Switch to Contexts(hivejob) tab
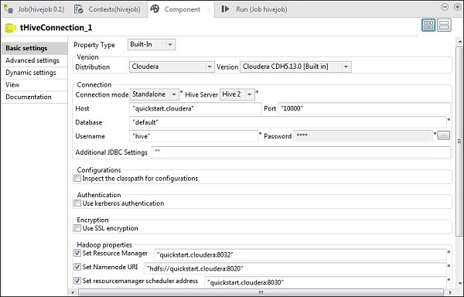 tap(107, 9)
